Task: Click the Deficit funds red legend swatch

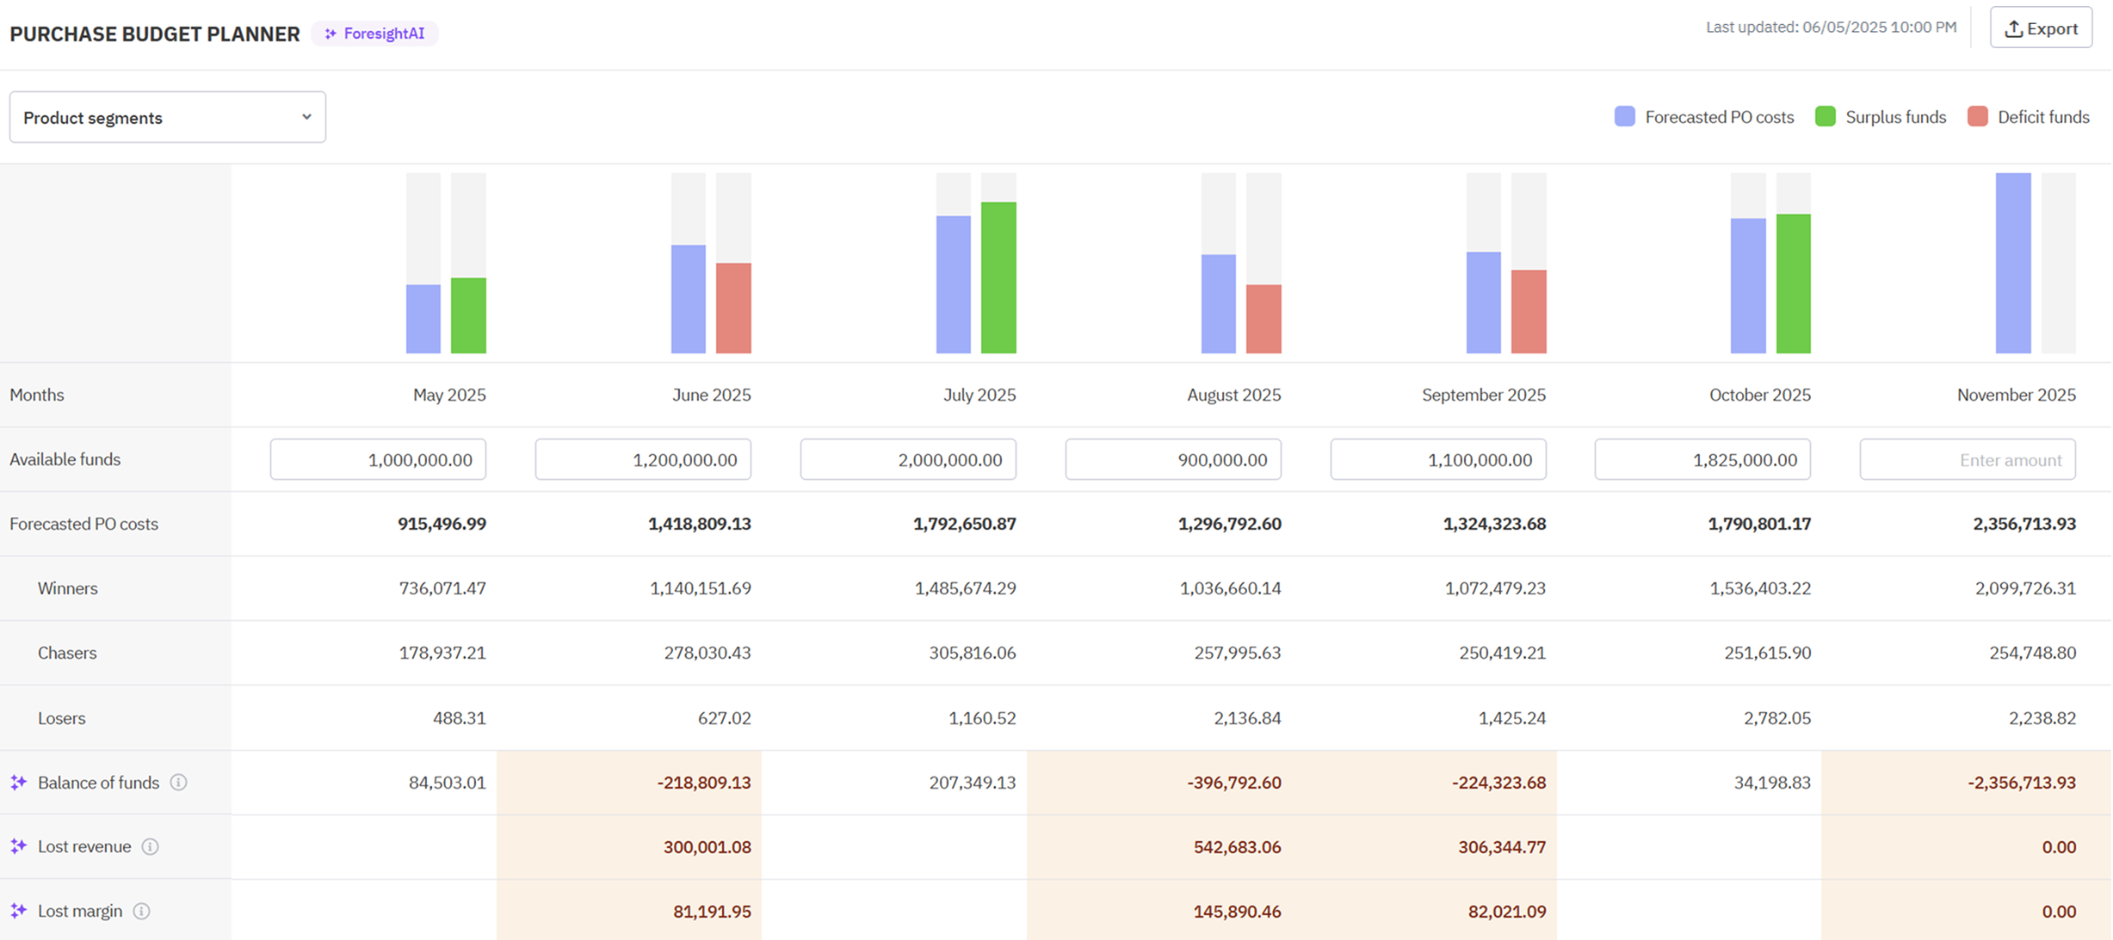Action: click(1977, 117)
